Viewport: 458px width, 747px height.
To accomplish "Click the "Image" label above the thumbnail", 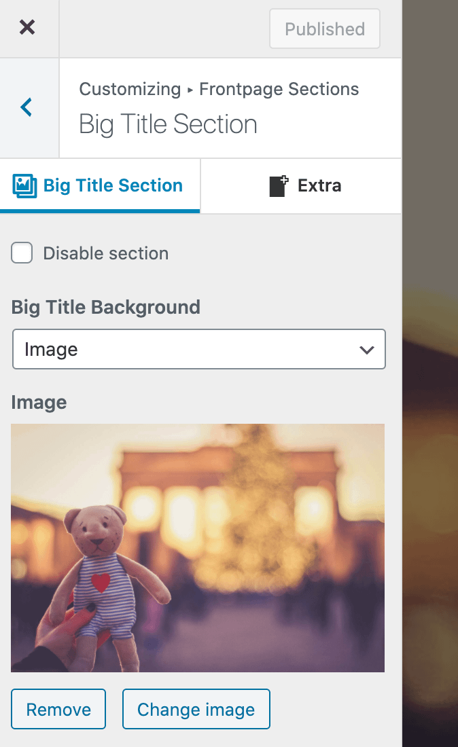I will [x=39, y=402].
